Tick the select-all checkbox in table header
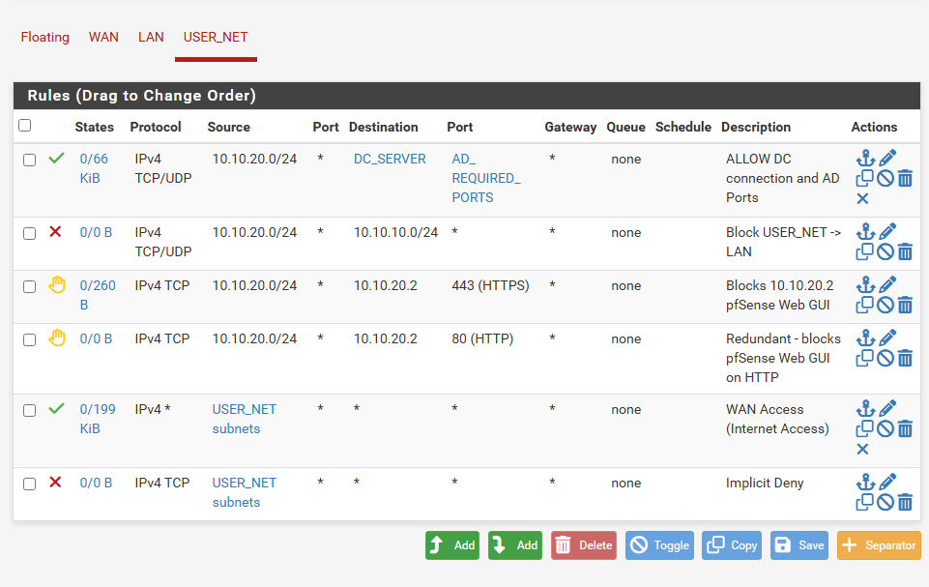 [25, 126]
